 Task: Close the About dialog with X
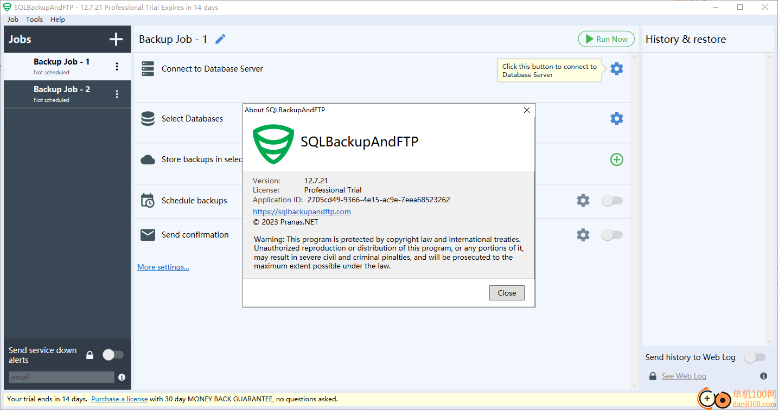[526, 110]
